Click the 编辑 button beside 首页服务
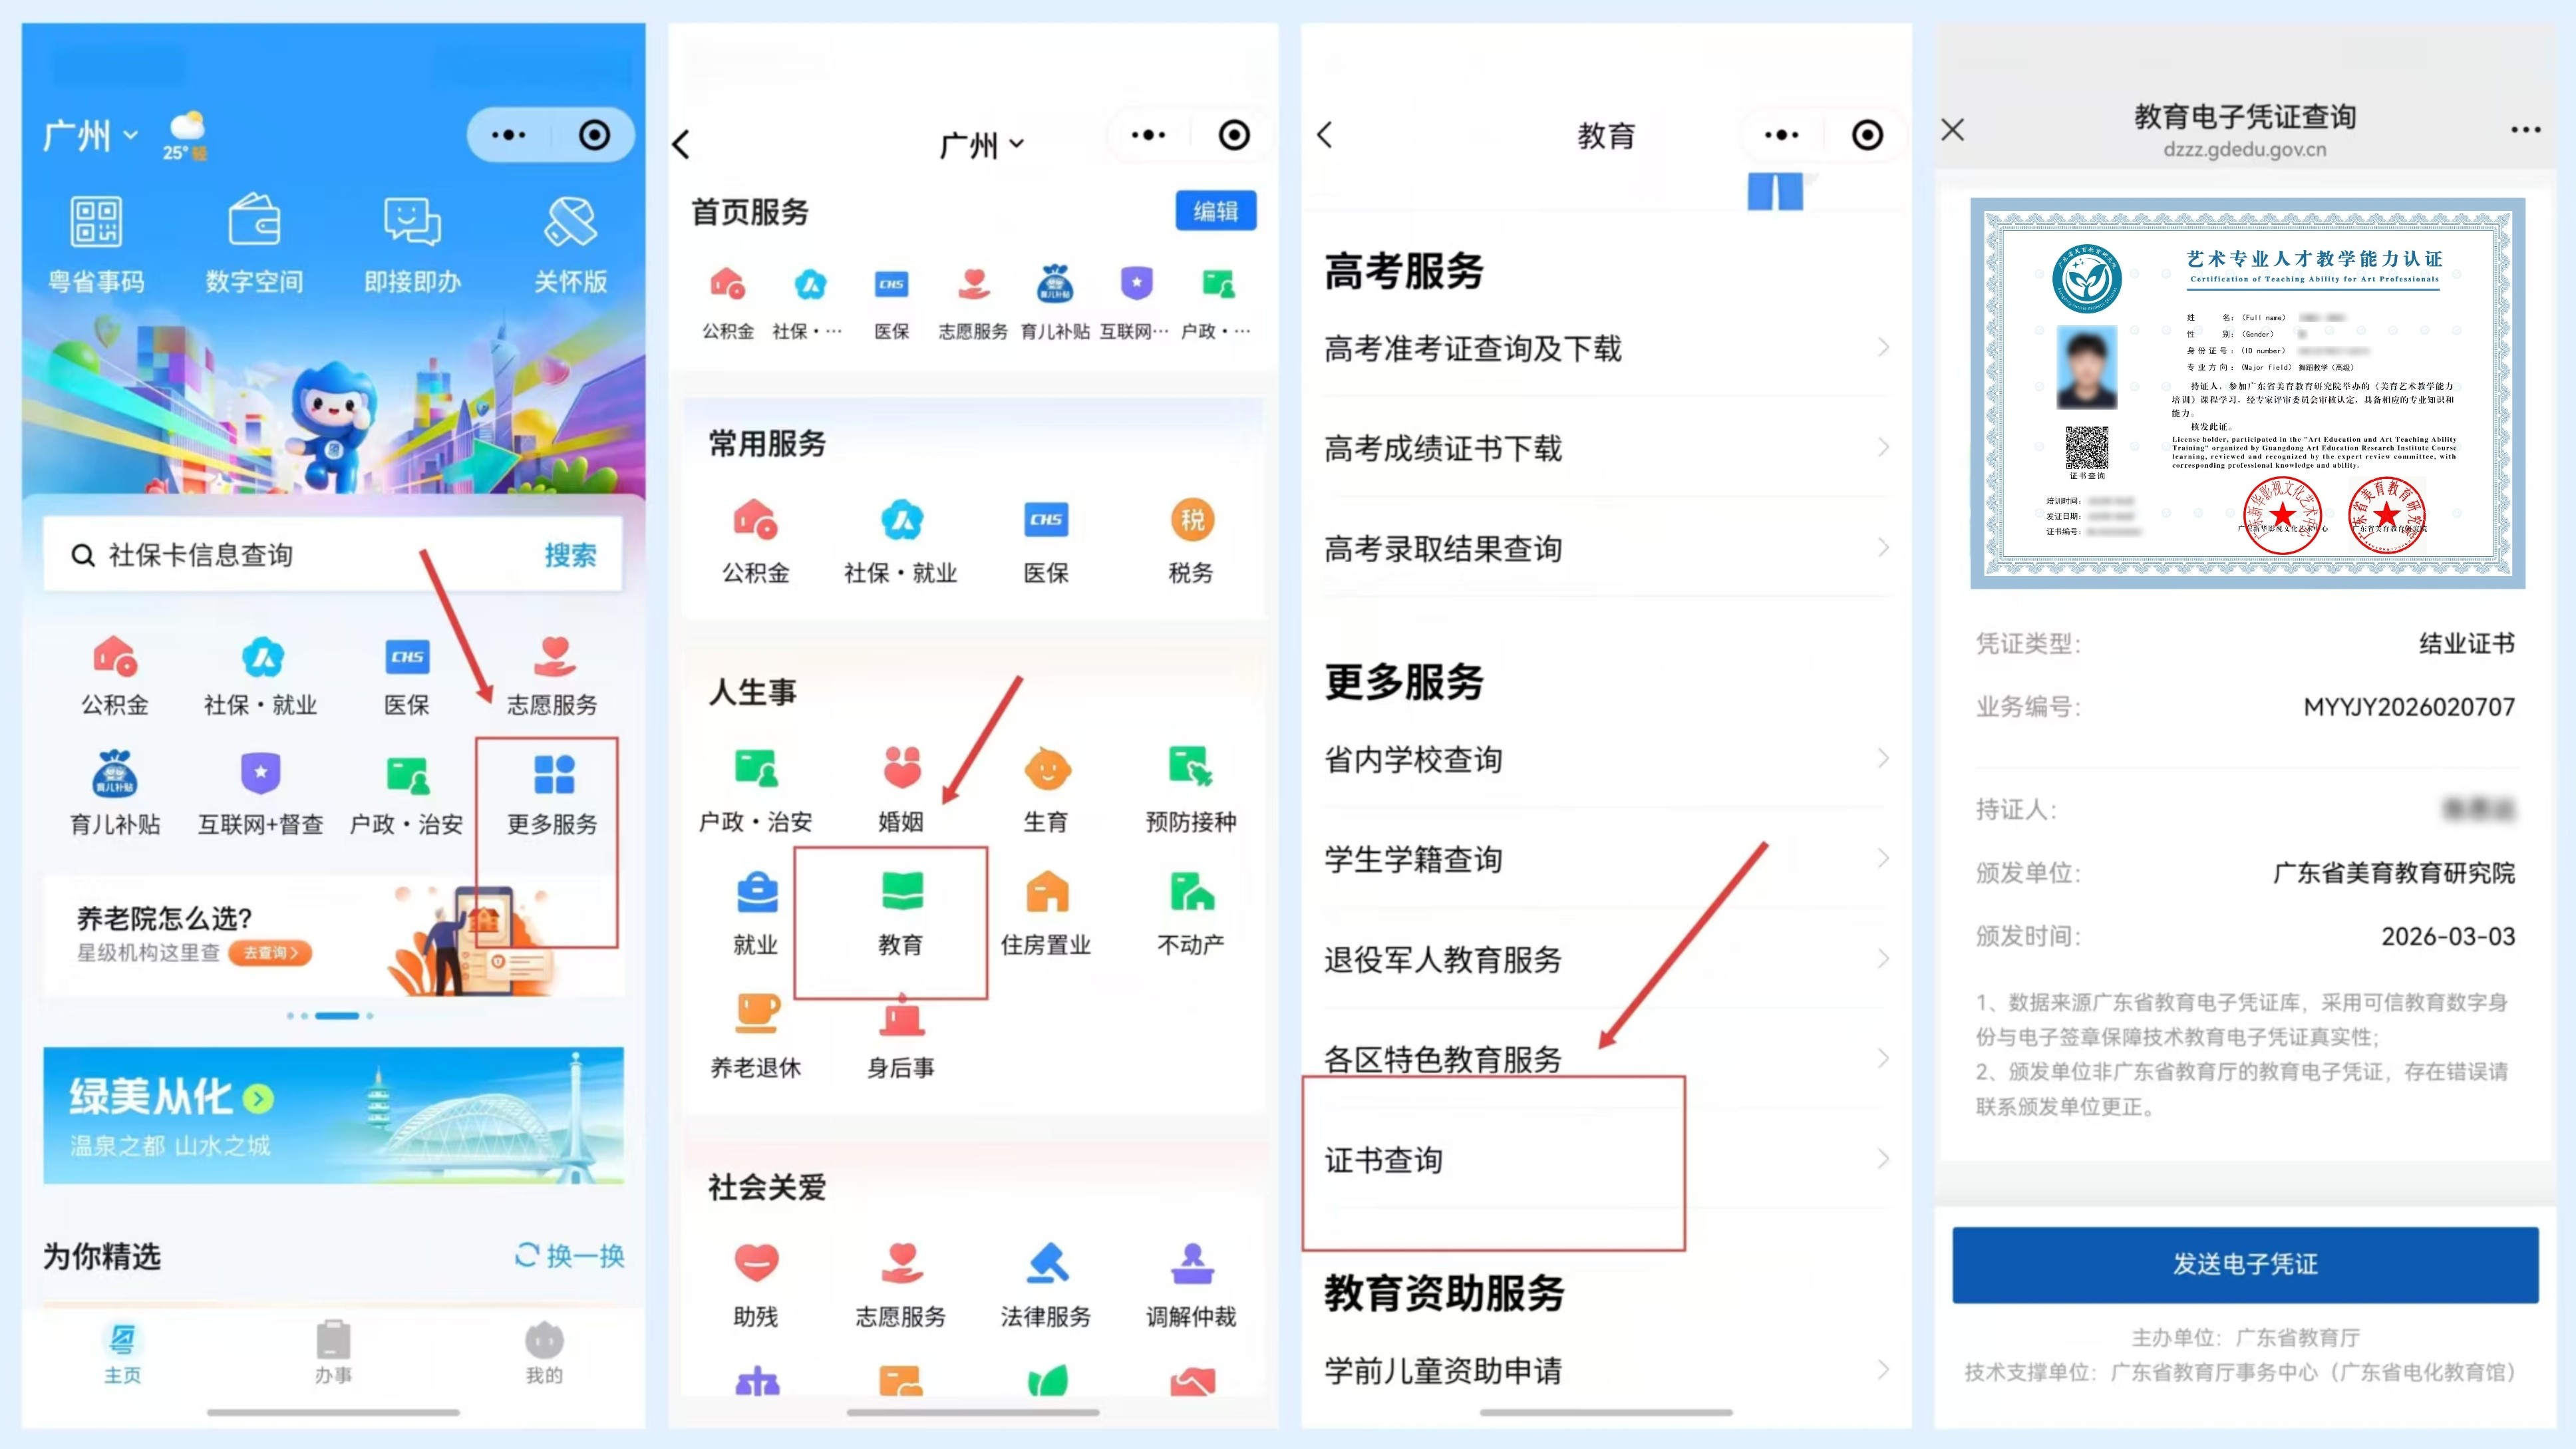 [1215, 211]
